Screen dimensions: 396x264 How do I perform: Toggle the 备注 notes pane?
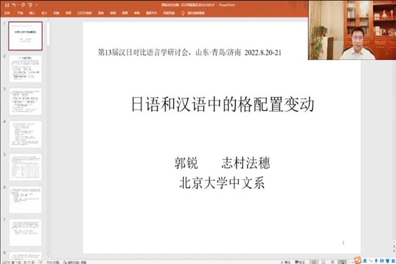point(286,262)
